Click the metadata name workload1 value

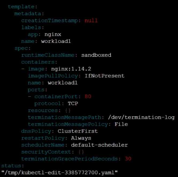point(56,41)
